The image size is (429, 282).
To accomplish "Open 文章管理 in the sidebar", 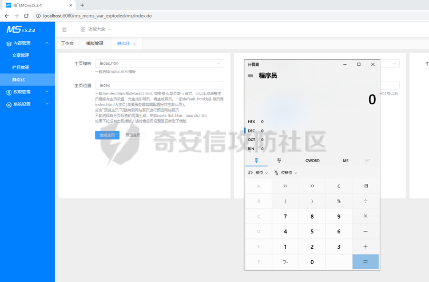I will point(21,56).
